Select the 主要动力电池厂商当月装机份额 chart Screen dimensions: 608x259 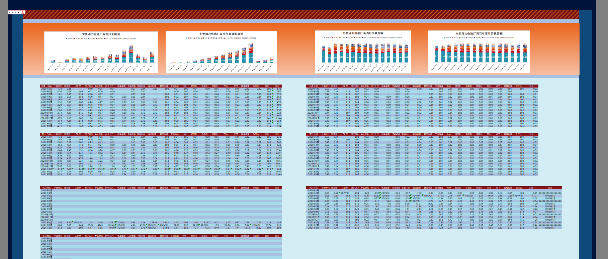pos(363,52)
